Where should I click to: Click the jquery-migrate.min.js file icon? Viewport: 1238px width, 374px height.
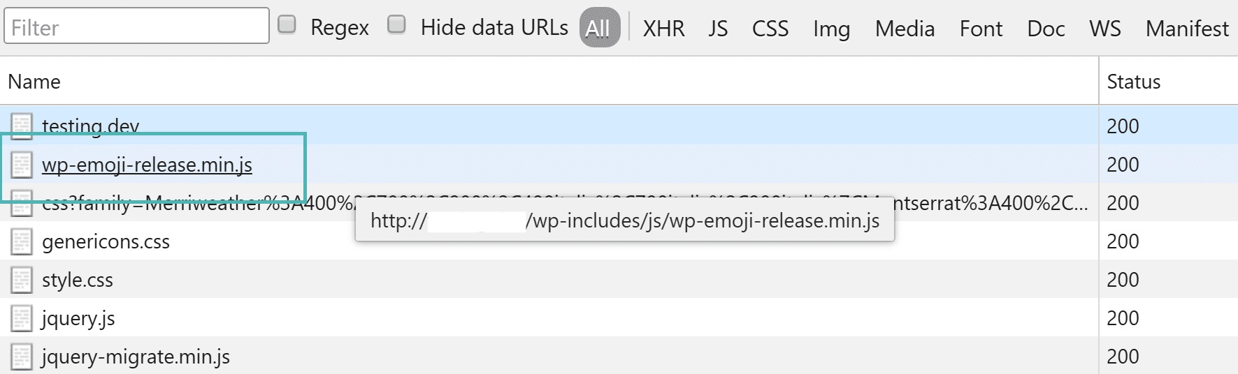tap(22, 357)
